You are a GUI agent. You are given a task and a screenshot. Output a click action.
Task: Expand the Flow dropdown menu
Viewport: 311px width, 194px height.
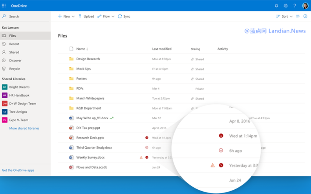tap(106, 16)
